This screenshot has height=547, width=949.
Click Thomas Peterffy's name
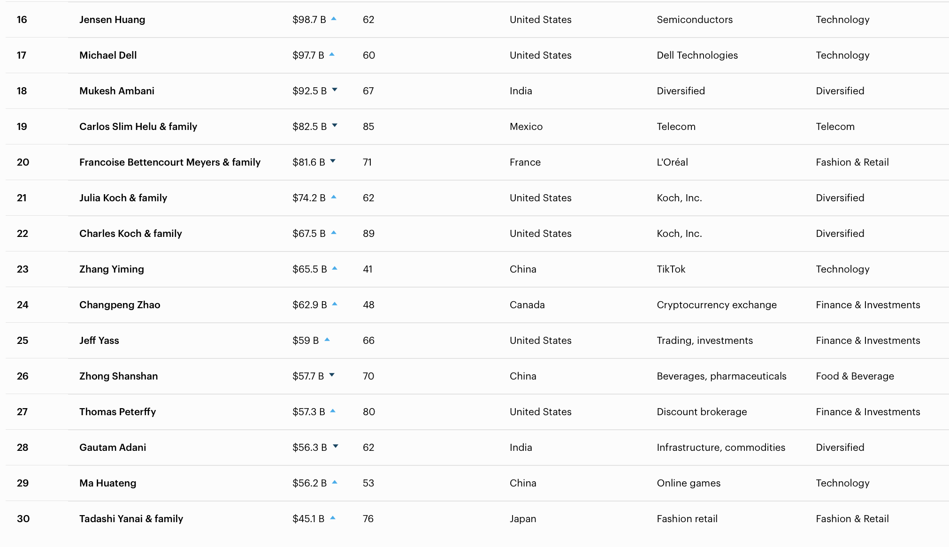[117, 412]
